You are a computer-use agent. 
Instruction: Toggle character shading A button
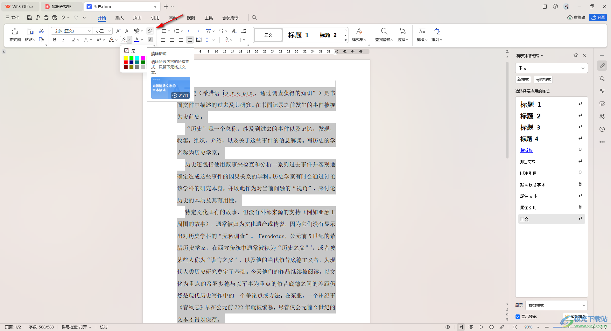click(150, 40)
